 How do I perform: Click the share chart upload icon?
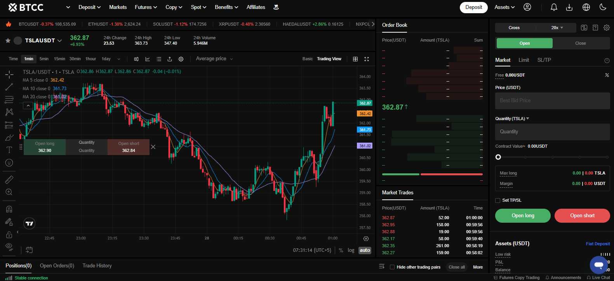[x=170, y=59]
